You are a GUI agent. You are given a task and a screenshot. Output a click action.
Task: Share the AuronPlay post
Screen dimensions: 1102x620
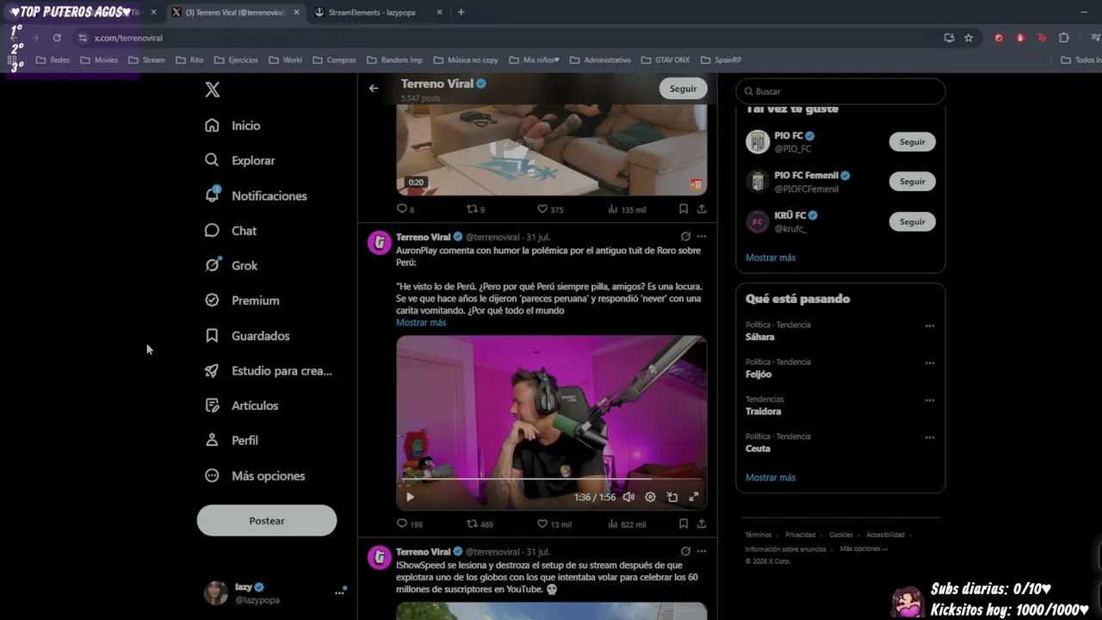coord(702,524)
